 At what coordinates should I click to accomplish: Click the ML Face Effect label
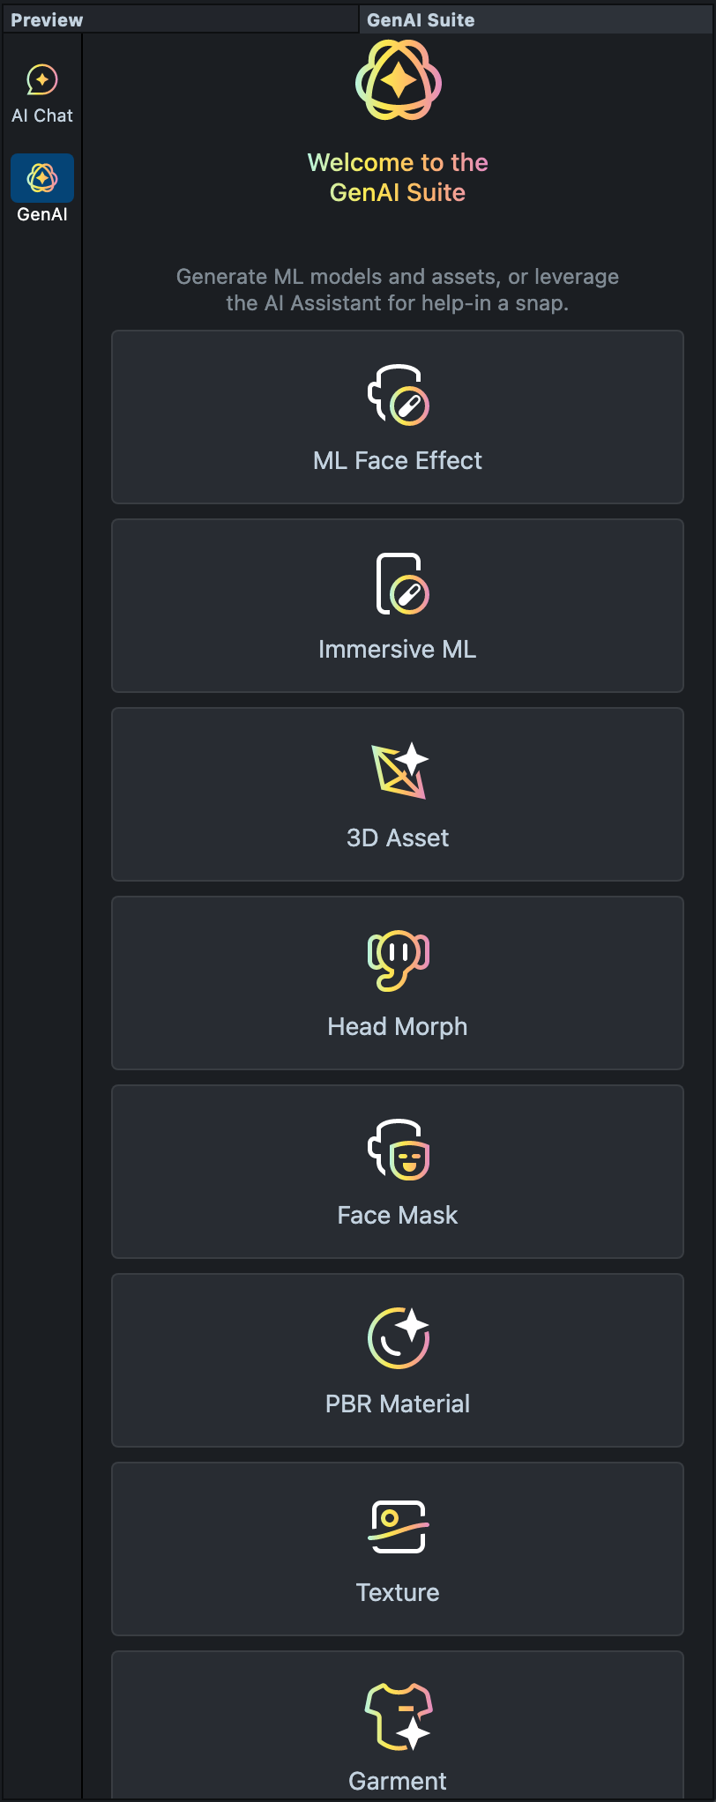click(398, 461)
